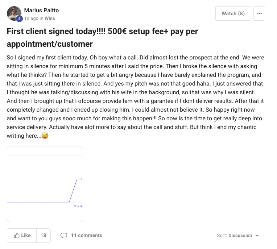277x249 pixels.
Task: Open the Wins category link
Action: pyautogui.click(x=50, y=18)
